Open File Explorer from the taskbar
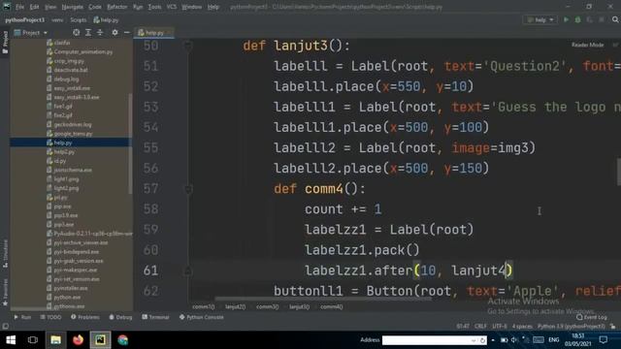Viewport: 621px width, 349px height. pos(55,340)
